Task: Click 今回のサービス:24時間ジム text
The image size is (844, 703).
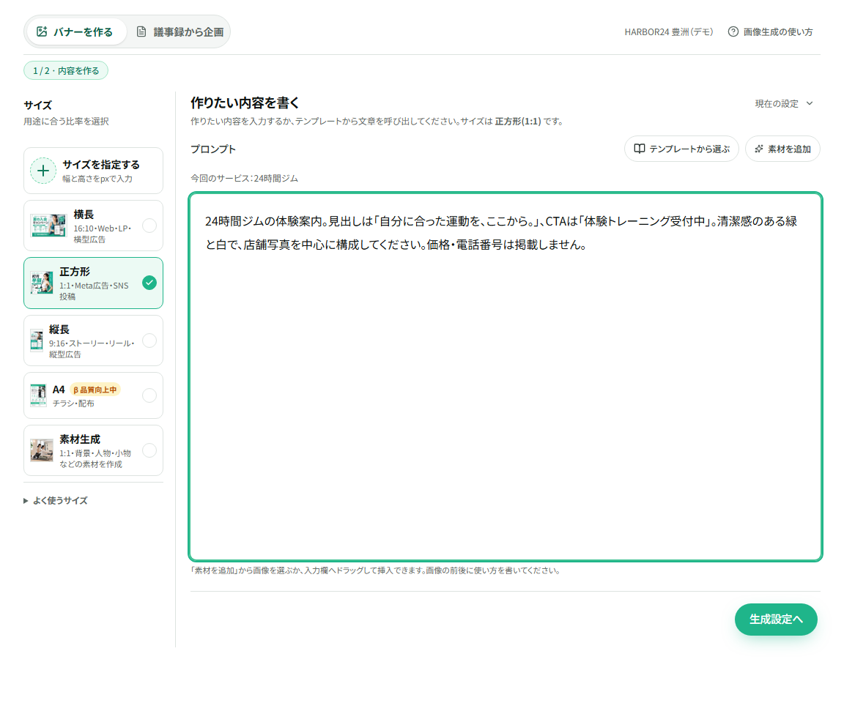Action: [x=245, y=178]
